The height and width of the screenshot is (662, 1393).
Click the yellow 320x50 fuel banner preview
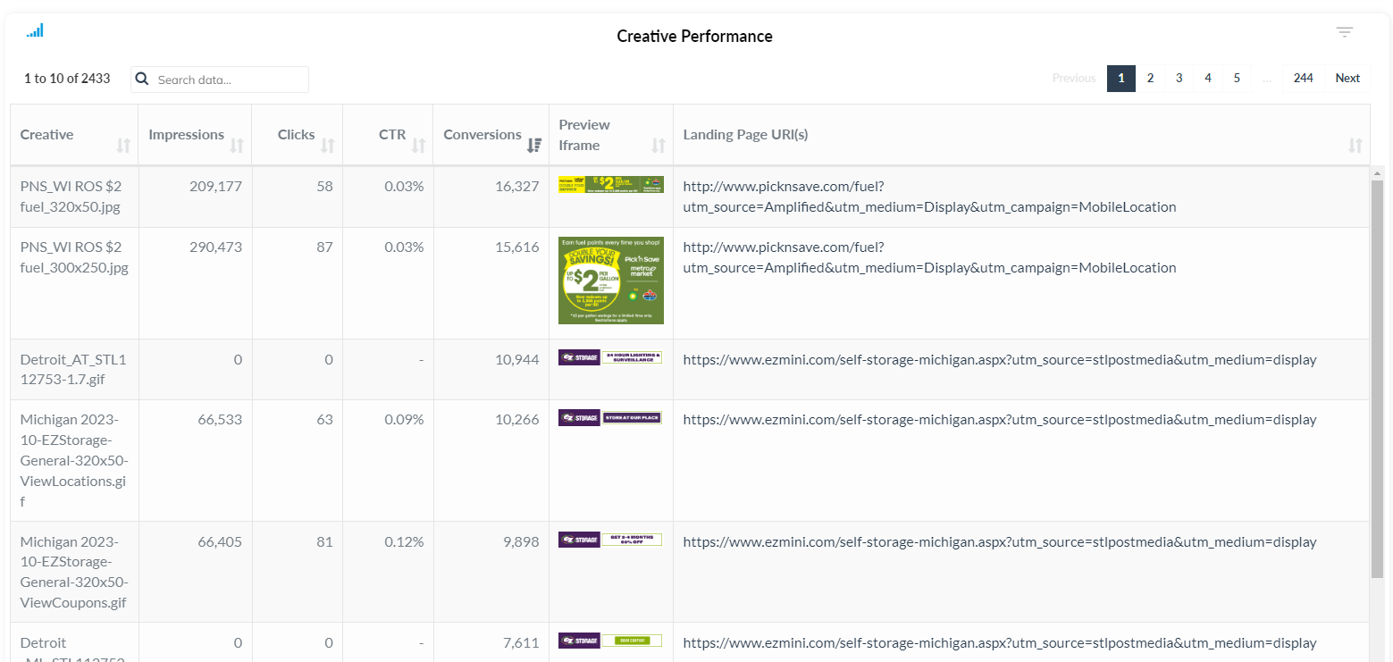[610, 185]
